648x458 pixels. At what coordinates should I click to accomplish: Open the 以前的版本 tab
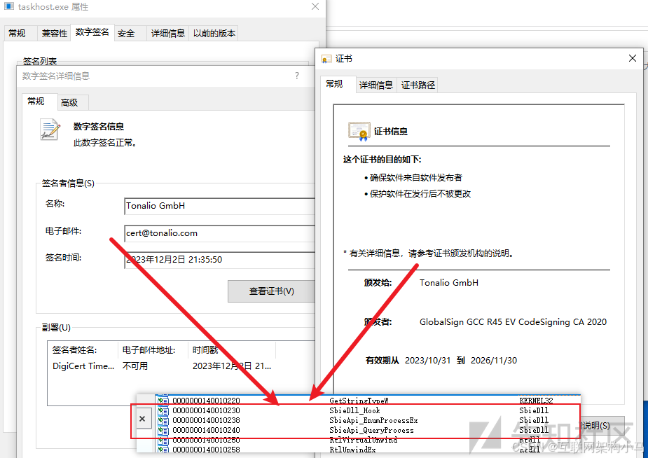tap(214, 33)
